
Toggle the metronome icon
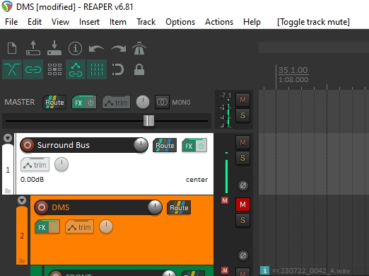[139, 48]
